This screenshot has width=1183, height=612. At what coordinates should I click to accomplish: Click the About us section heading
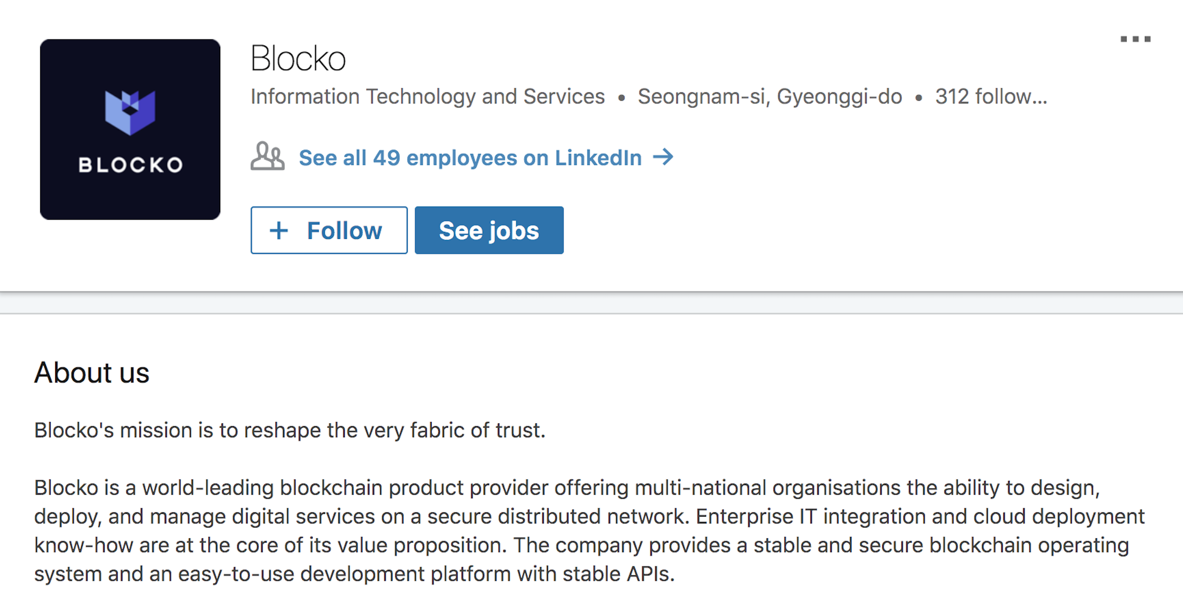(92, 372)
